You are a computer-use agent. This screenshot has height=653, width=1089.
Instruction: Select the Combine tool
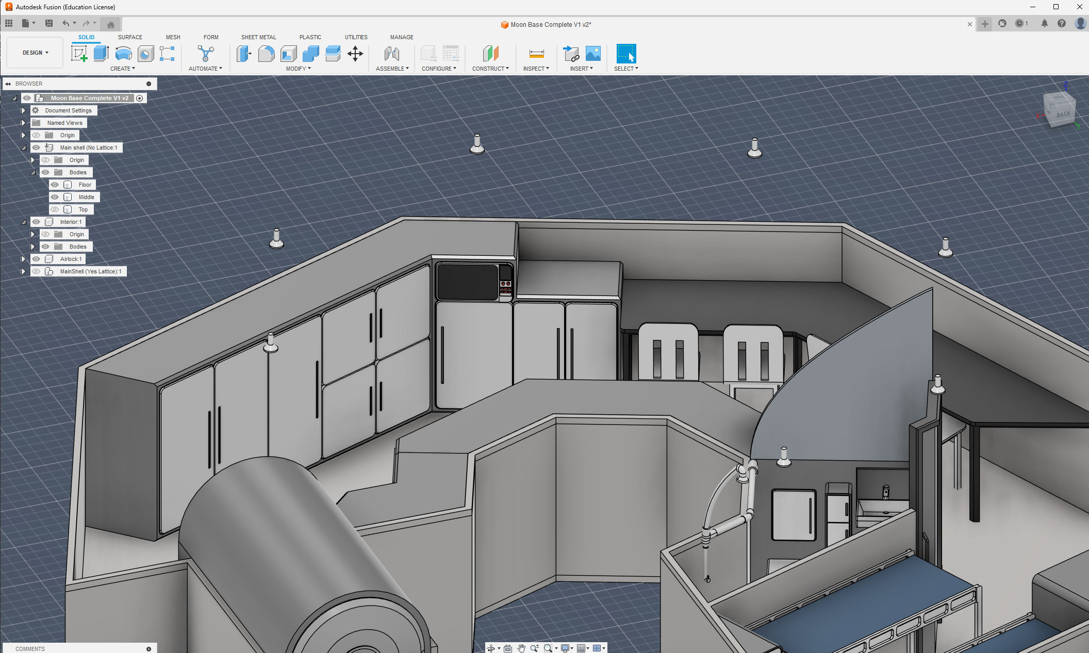pyautogui.click(x=310, y=54)
